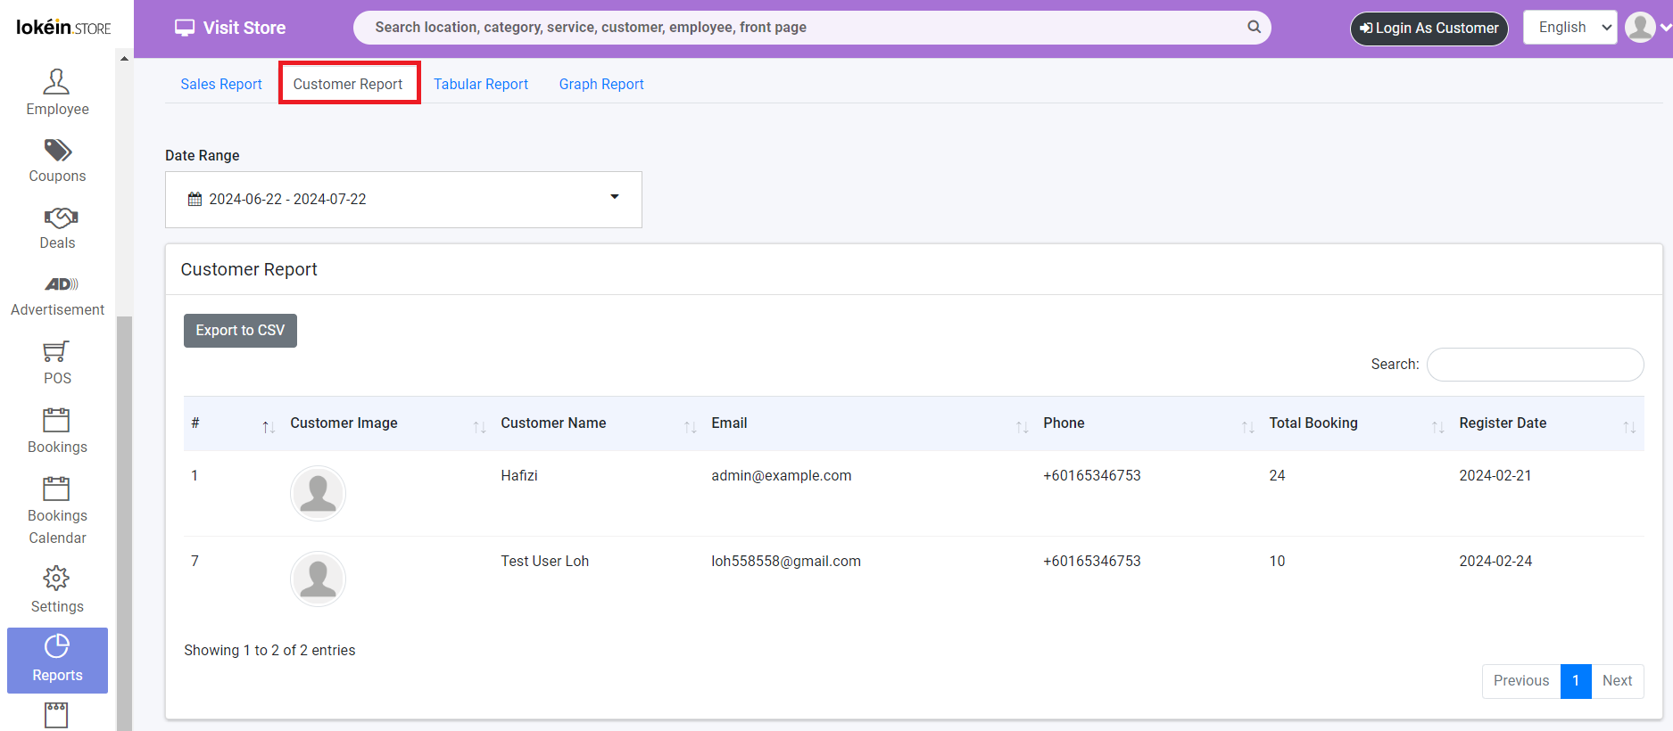Click the calendar icon in date range
Screen dimensions: 1673x731
pos(195,199)
